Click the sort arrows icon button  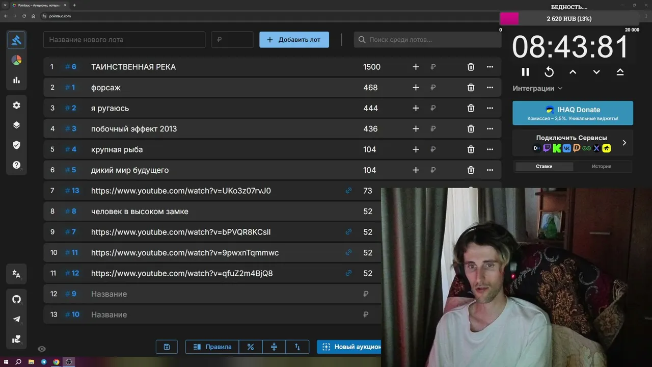click(297, 347)
